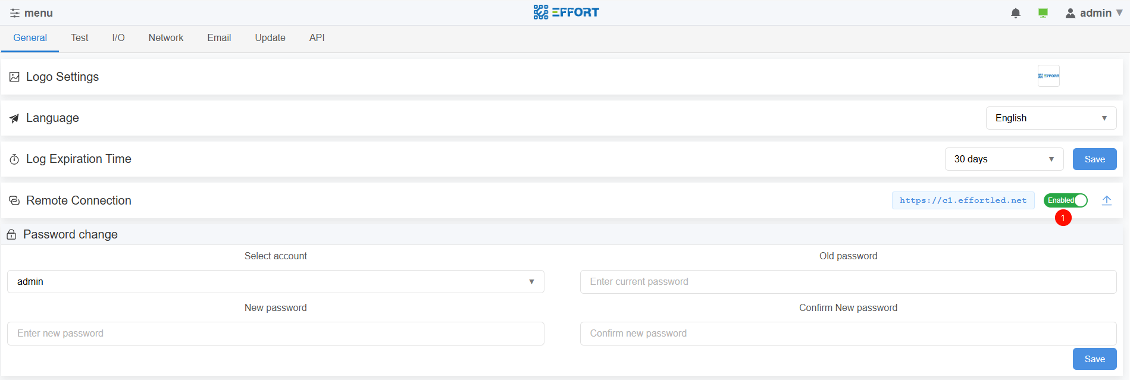Click the Log Expiration Time label
The width and height of the screenshot is (1130, 380).
(x=79, y=159)
